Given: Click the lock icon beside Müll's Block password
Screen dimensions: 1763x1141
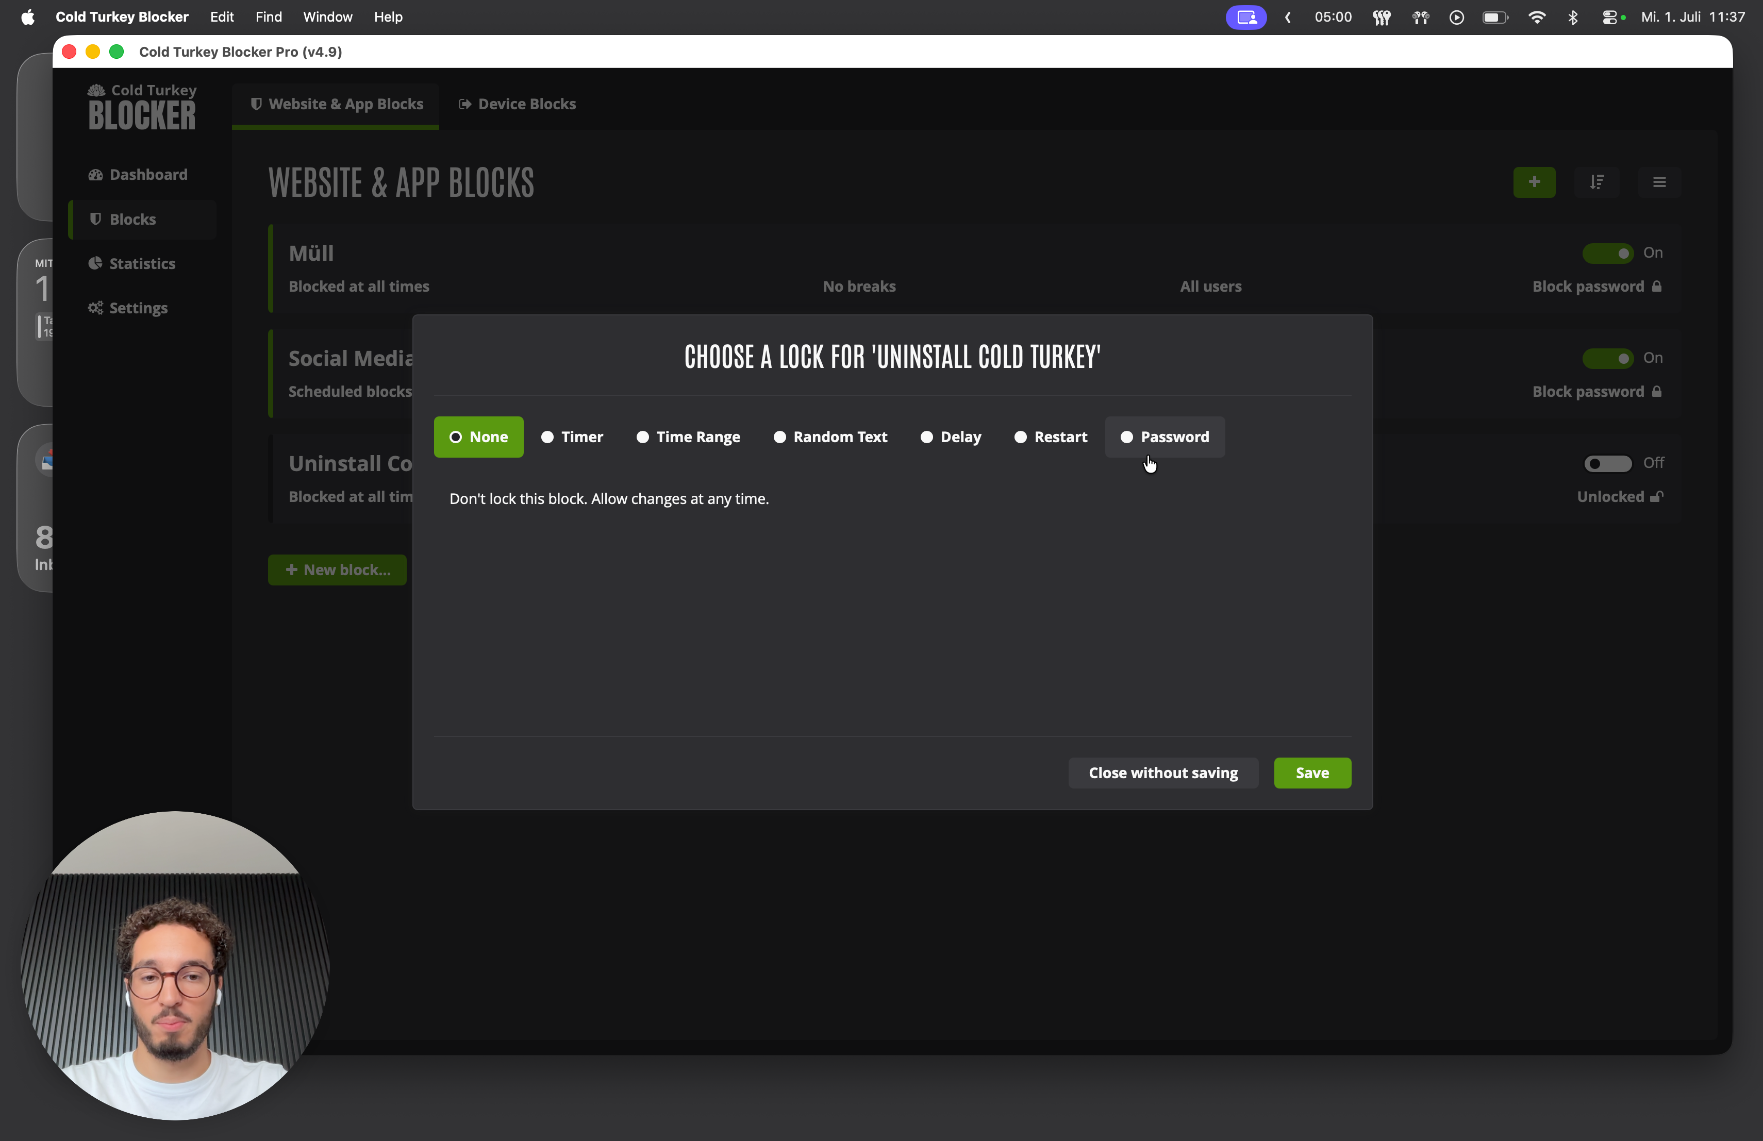Looking at the screenshot, I should point(1657,287).
